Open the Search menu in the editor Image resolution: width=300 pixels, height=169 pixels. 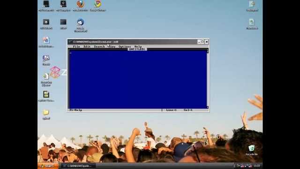99,46
